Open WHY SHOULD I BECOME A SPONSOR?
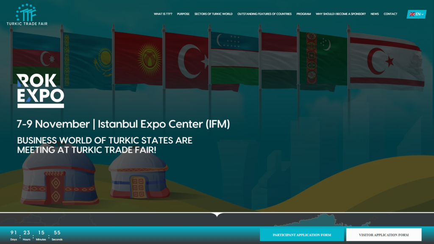 pos(341,14)
